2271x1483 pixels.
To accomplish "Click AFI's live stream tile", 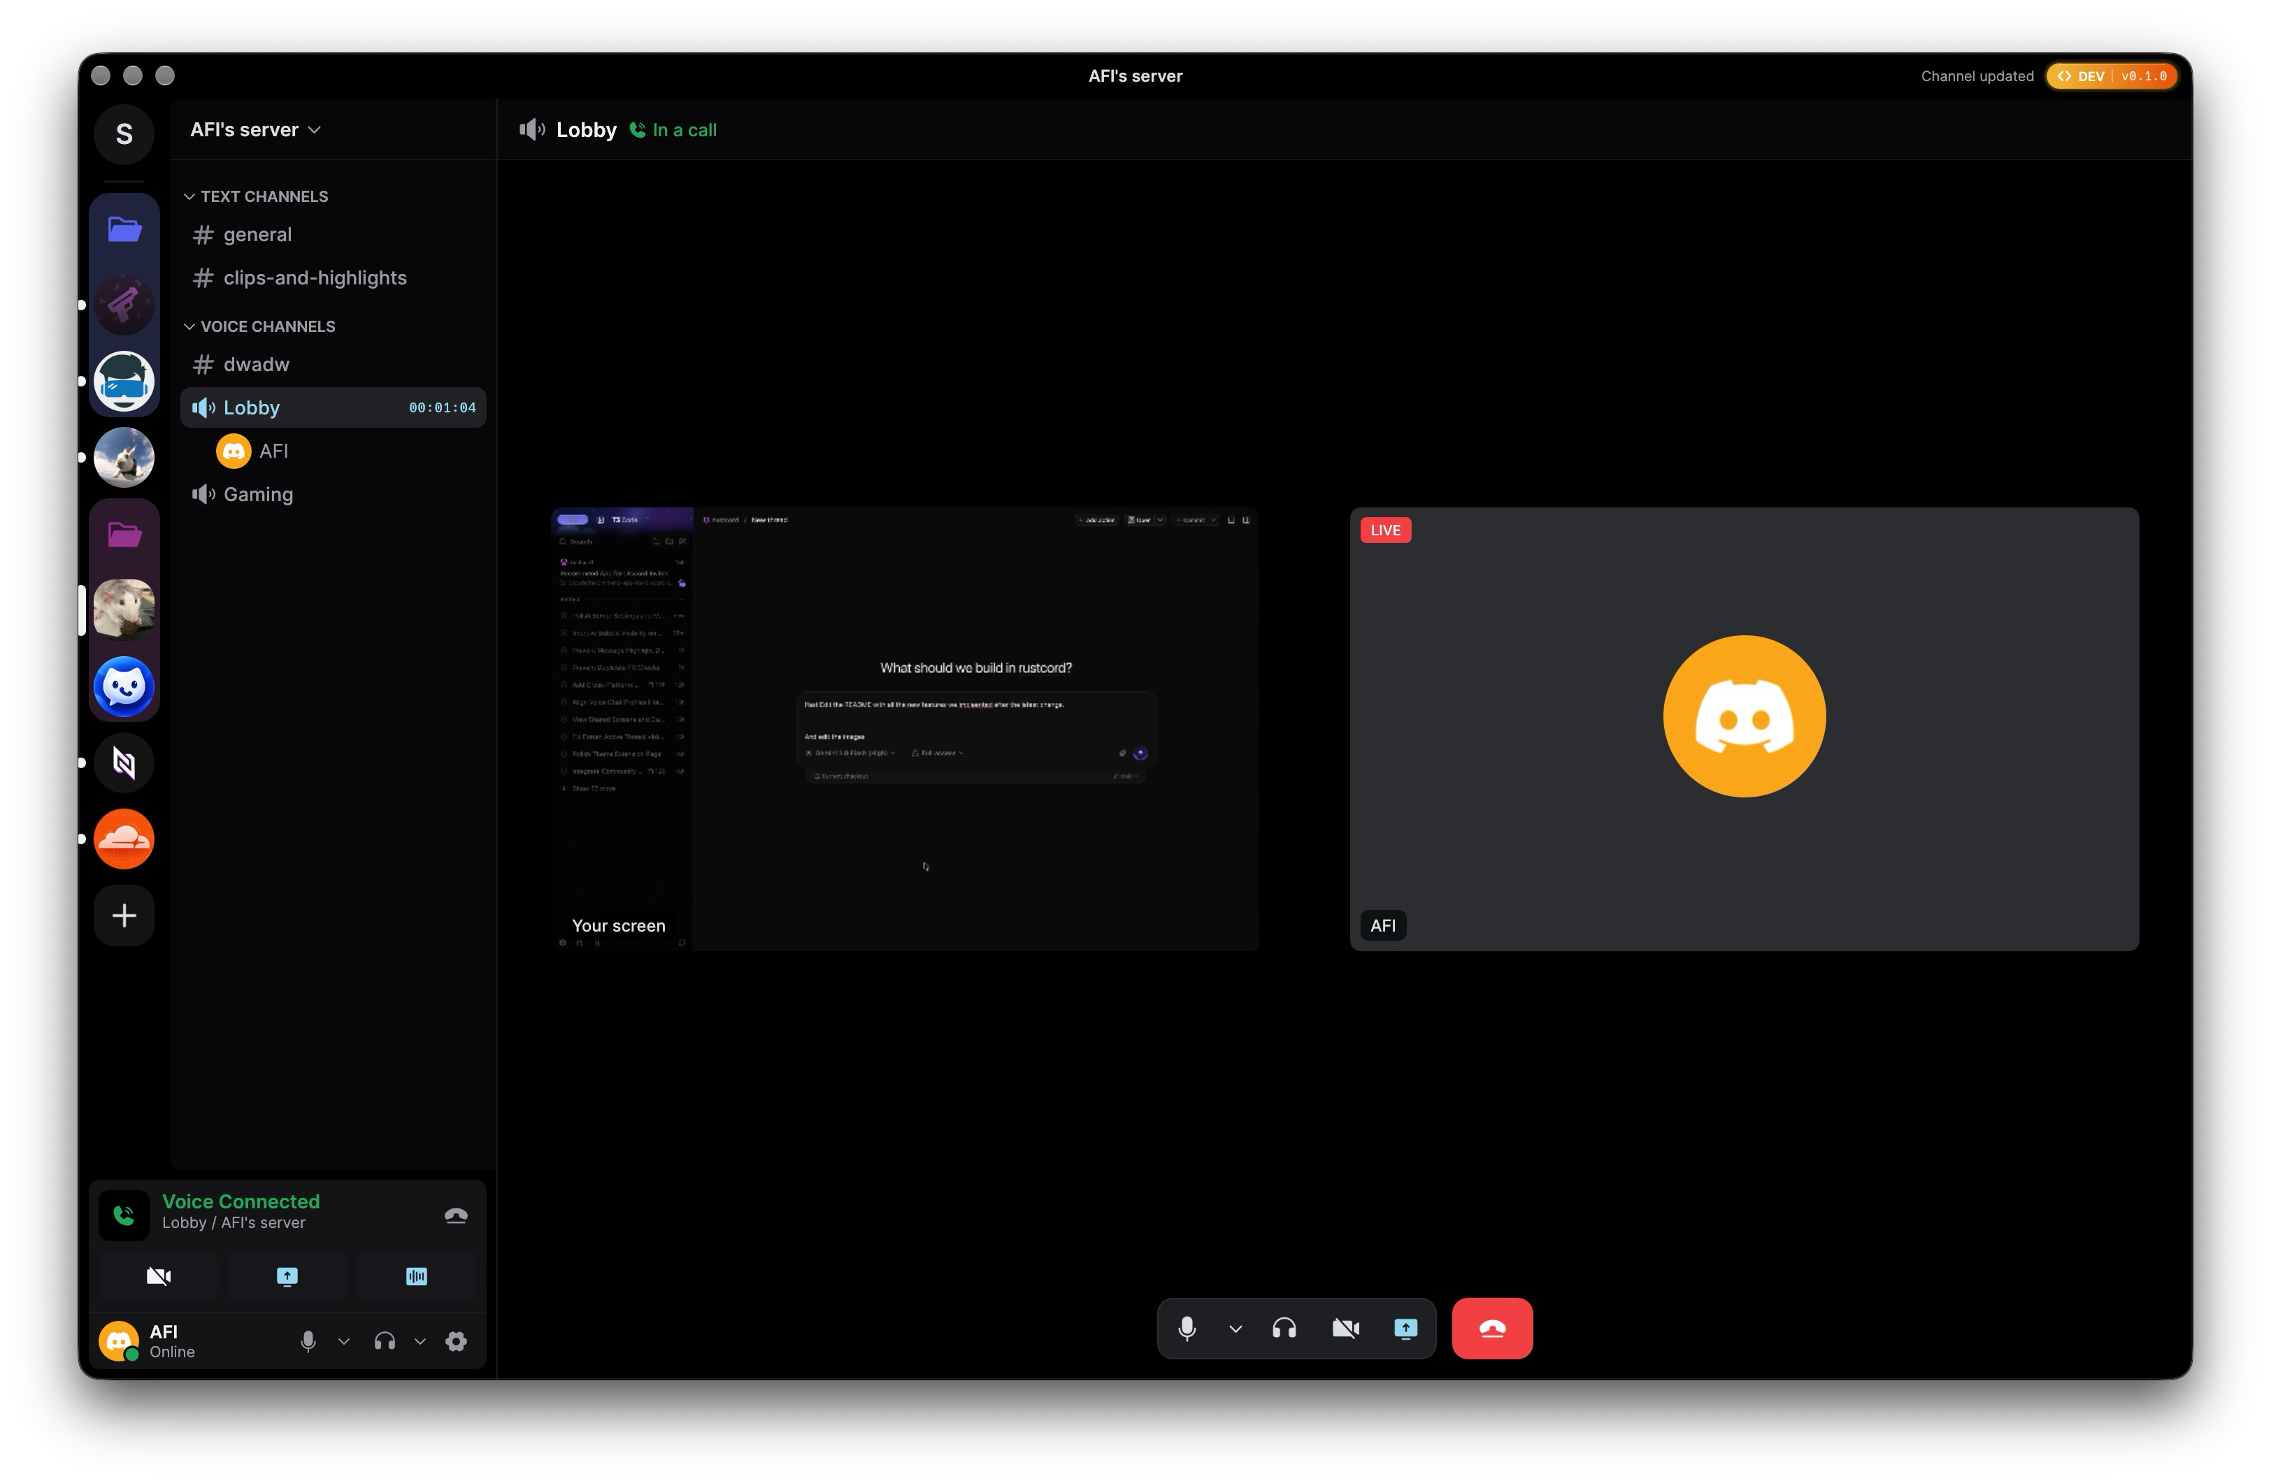I will tap(1745, 729).
